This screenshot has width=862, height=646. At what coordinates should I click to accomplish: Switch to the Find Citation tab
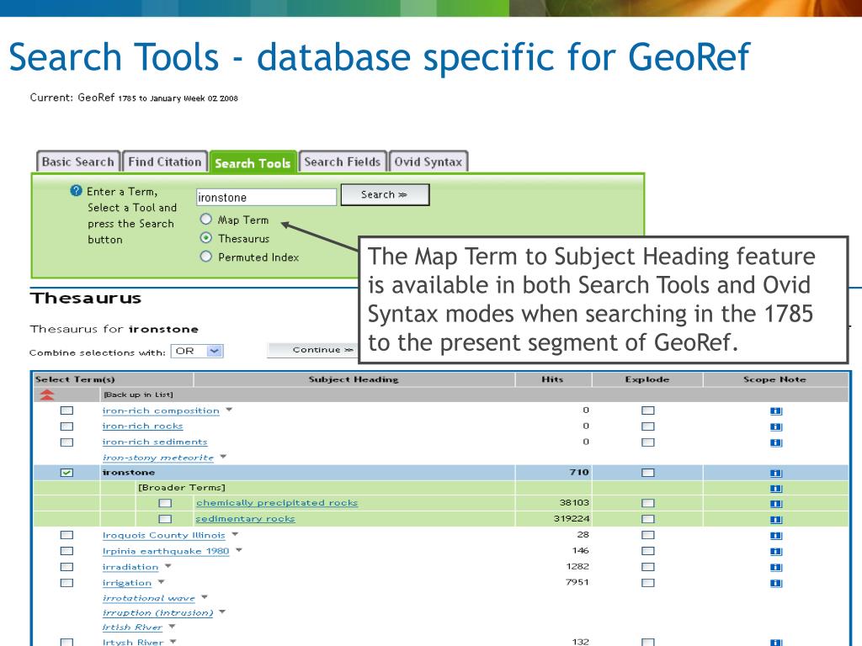pyautogui.click(x=165, y=161)
